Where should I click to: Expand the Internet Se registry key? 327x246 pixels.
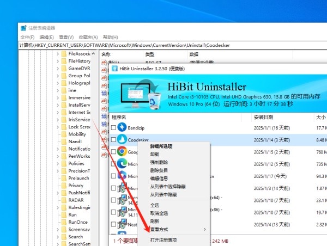[58, 112]
